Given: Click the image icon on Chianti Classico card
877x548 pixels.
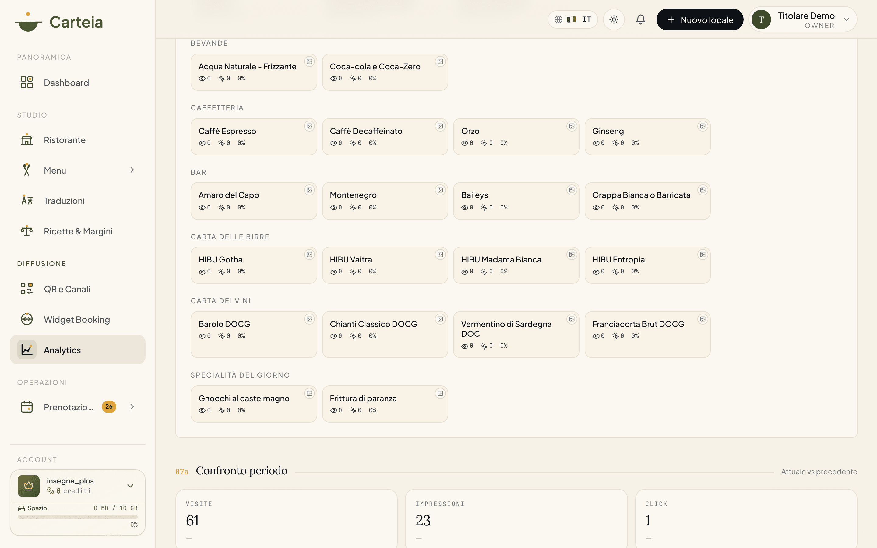Looking at the screenshot, I should 440,319.
